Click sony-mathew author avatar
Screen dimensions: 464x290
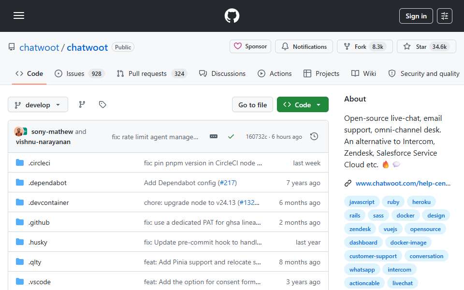(x=19, y=131)
